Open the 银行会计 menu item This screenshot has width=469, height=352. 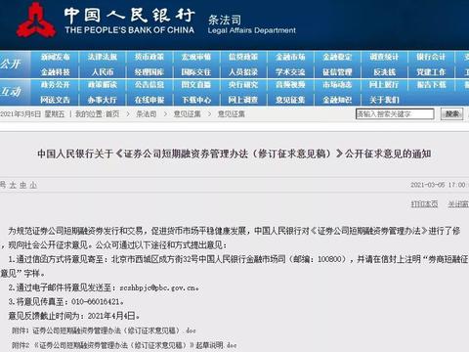point(431,57)
